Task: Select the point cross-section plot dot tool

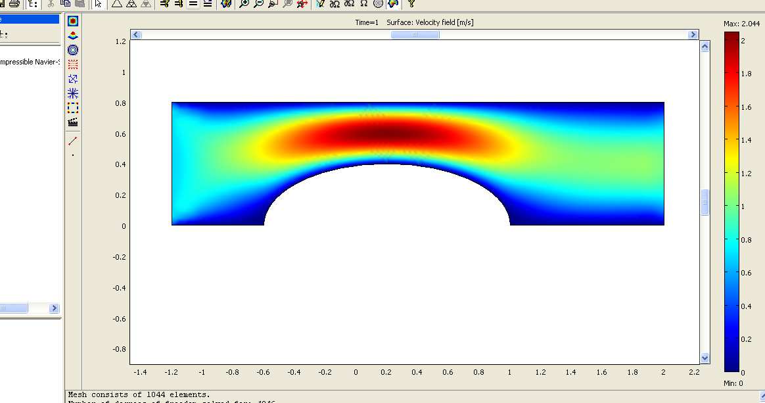Action: tap(73, 155)
